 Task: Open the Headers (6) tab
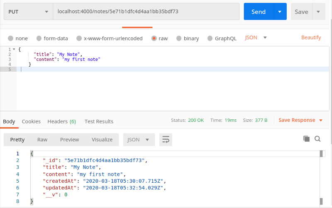tap(61, 121)
